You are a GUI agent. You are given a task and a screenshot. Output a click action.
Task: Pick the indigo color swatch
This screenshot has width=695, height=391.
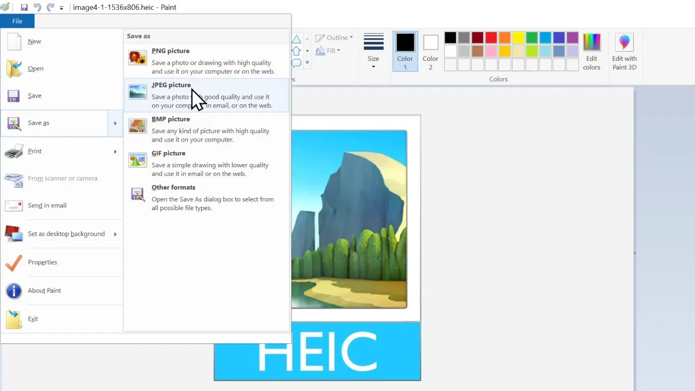559,37
